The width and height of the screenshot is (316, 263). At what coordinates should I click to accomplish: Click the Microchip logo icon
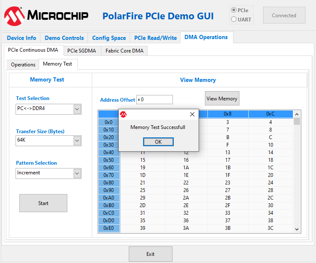click(13, 16)
